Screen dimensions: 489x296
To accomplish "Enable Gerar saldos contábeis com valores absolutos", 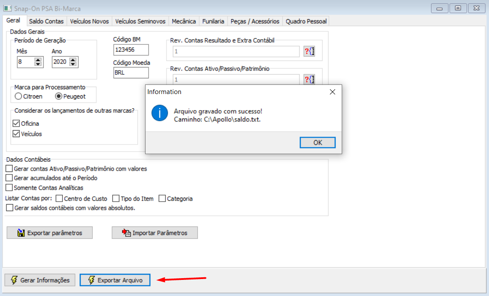I will [10, 208].
